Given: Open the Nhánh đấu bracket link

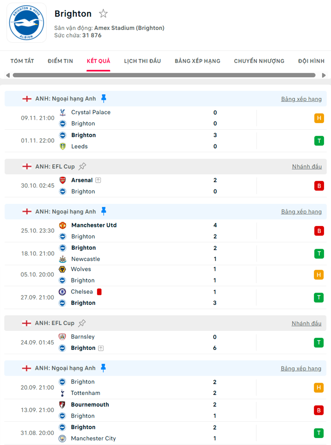Looking at the screenshot, I should click(x=306, y=166).
